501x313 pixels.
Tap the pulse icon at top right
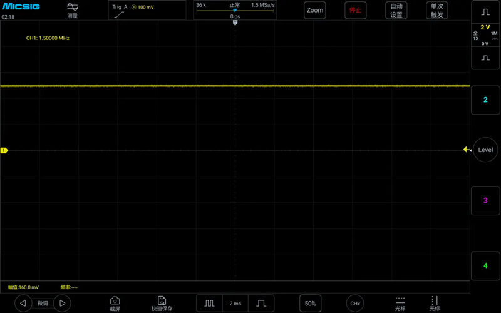pyautogui.click(x=485, y=12)
